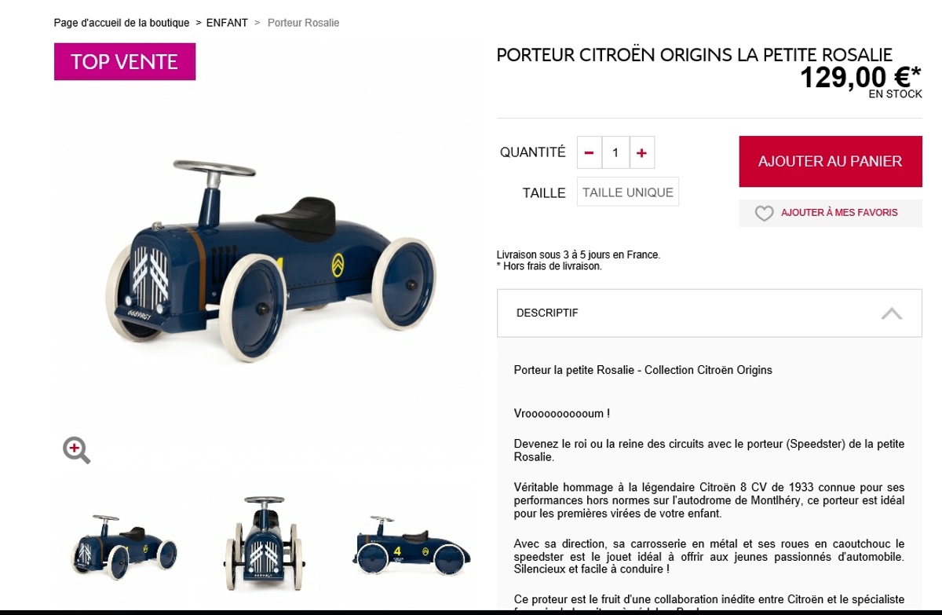The image size is (942, 615).
Task: Select the side-view thumbnail with number 4
Action: point(411,544)
